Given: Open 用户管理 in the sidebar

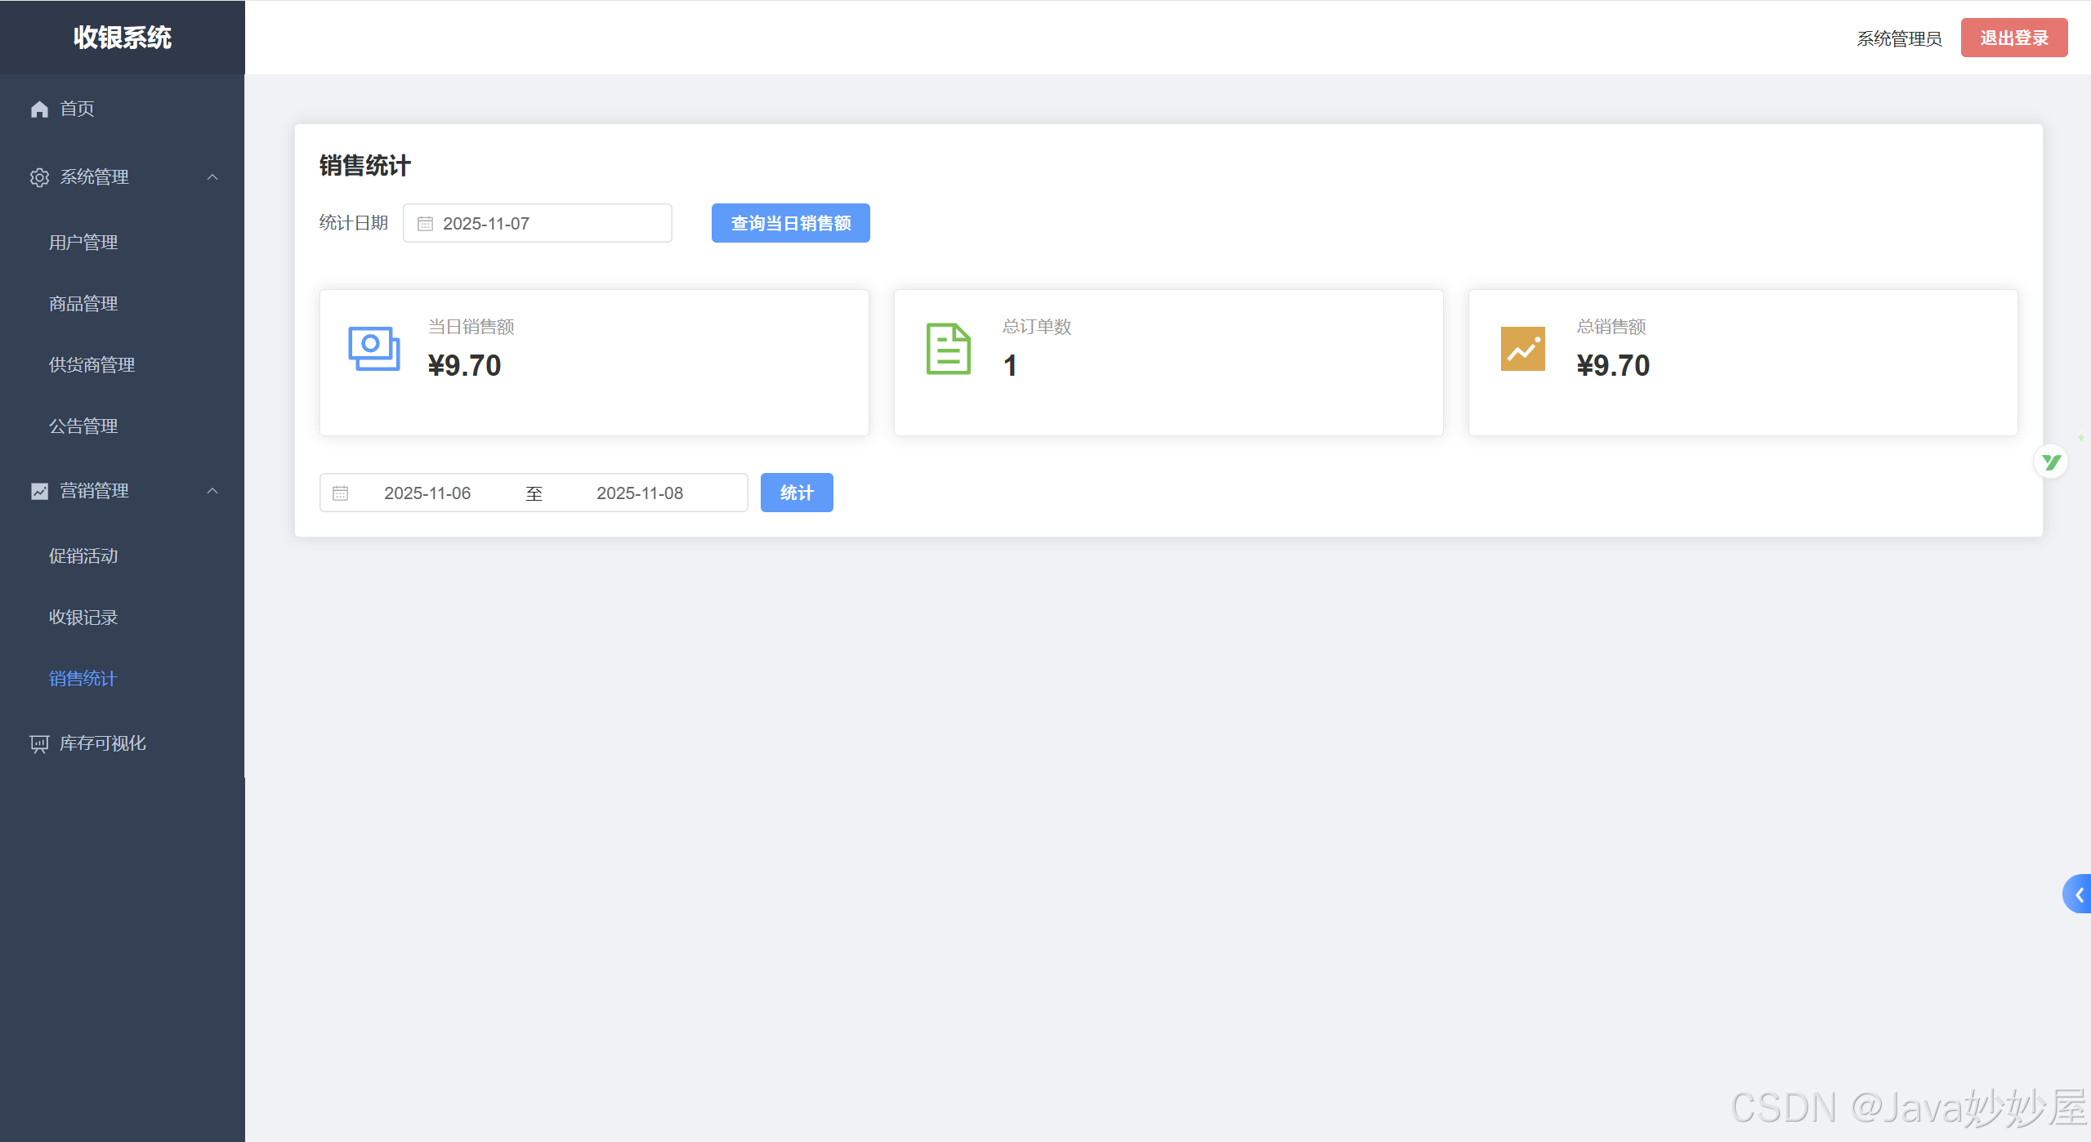Looking at the screenshot, I should pyautogui.click(x=83, y=243).
